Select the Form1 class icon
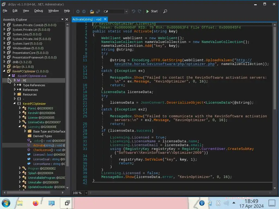The width and height of the screenshot is (279, 209). pos(24,108)
